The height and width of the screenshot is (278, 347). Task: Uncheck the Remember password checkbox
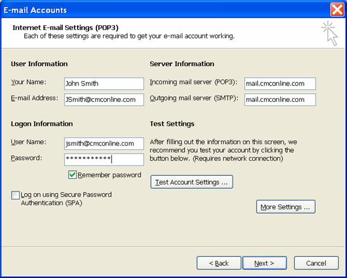click(x=72, y=175)
